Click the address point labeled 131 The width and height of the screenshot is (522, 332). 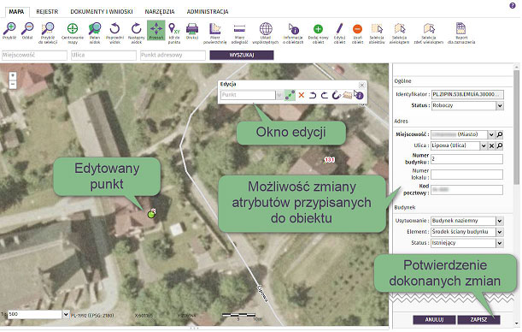point(329,160)
